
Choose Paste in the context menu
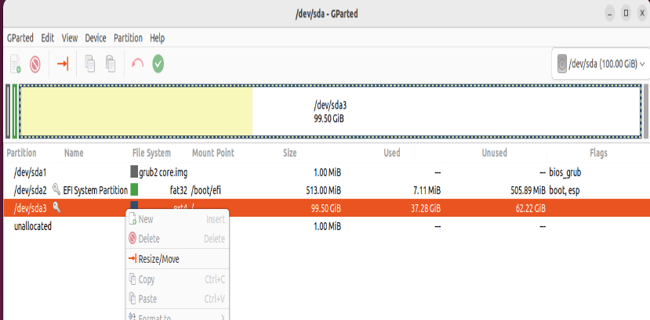(177, 299)
